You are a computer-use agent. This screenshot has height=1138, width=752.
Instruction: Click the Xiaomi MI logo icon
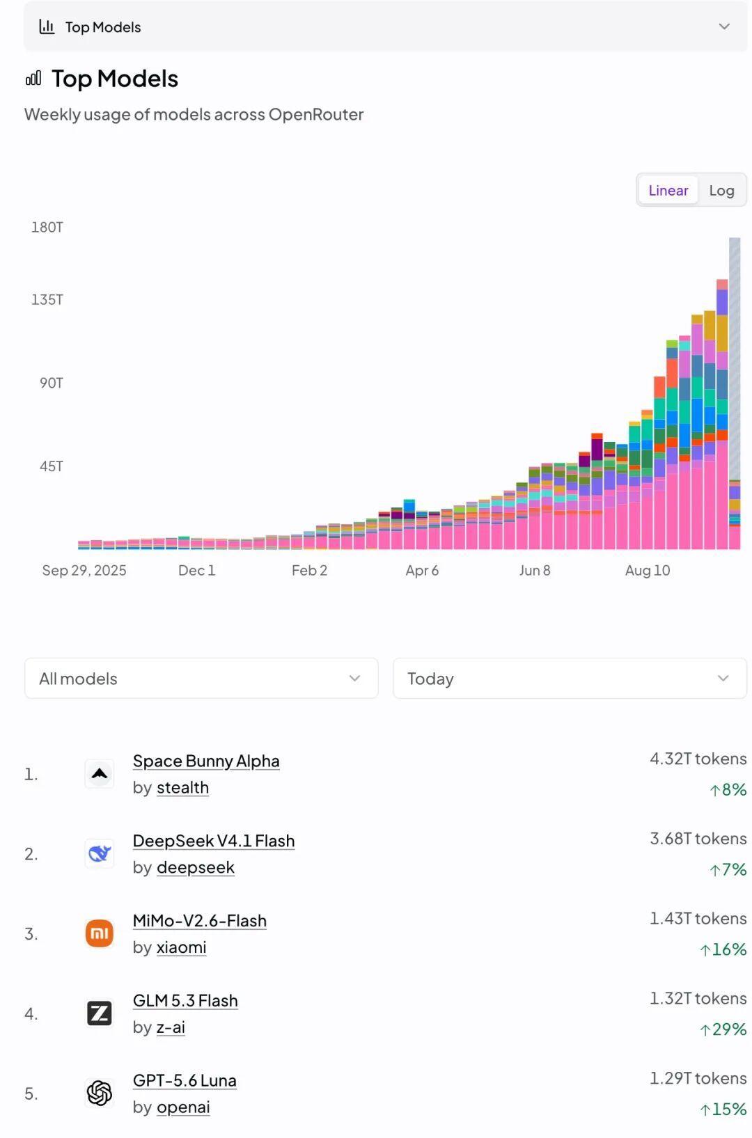pos(100,933)
